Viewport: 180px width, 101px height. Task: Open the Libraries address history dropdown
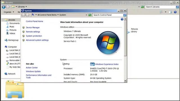139,7
